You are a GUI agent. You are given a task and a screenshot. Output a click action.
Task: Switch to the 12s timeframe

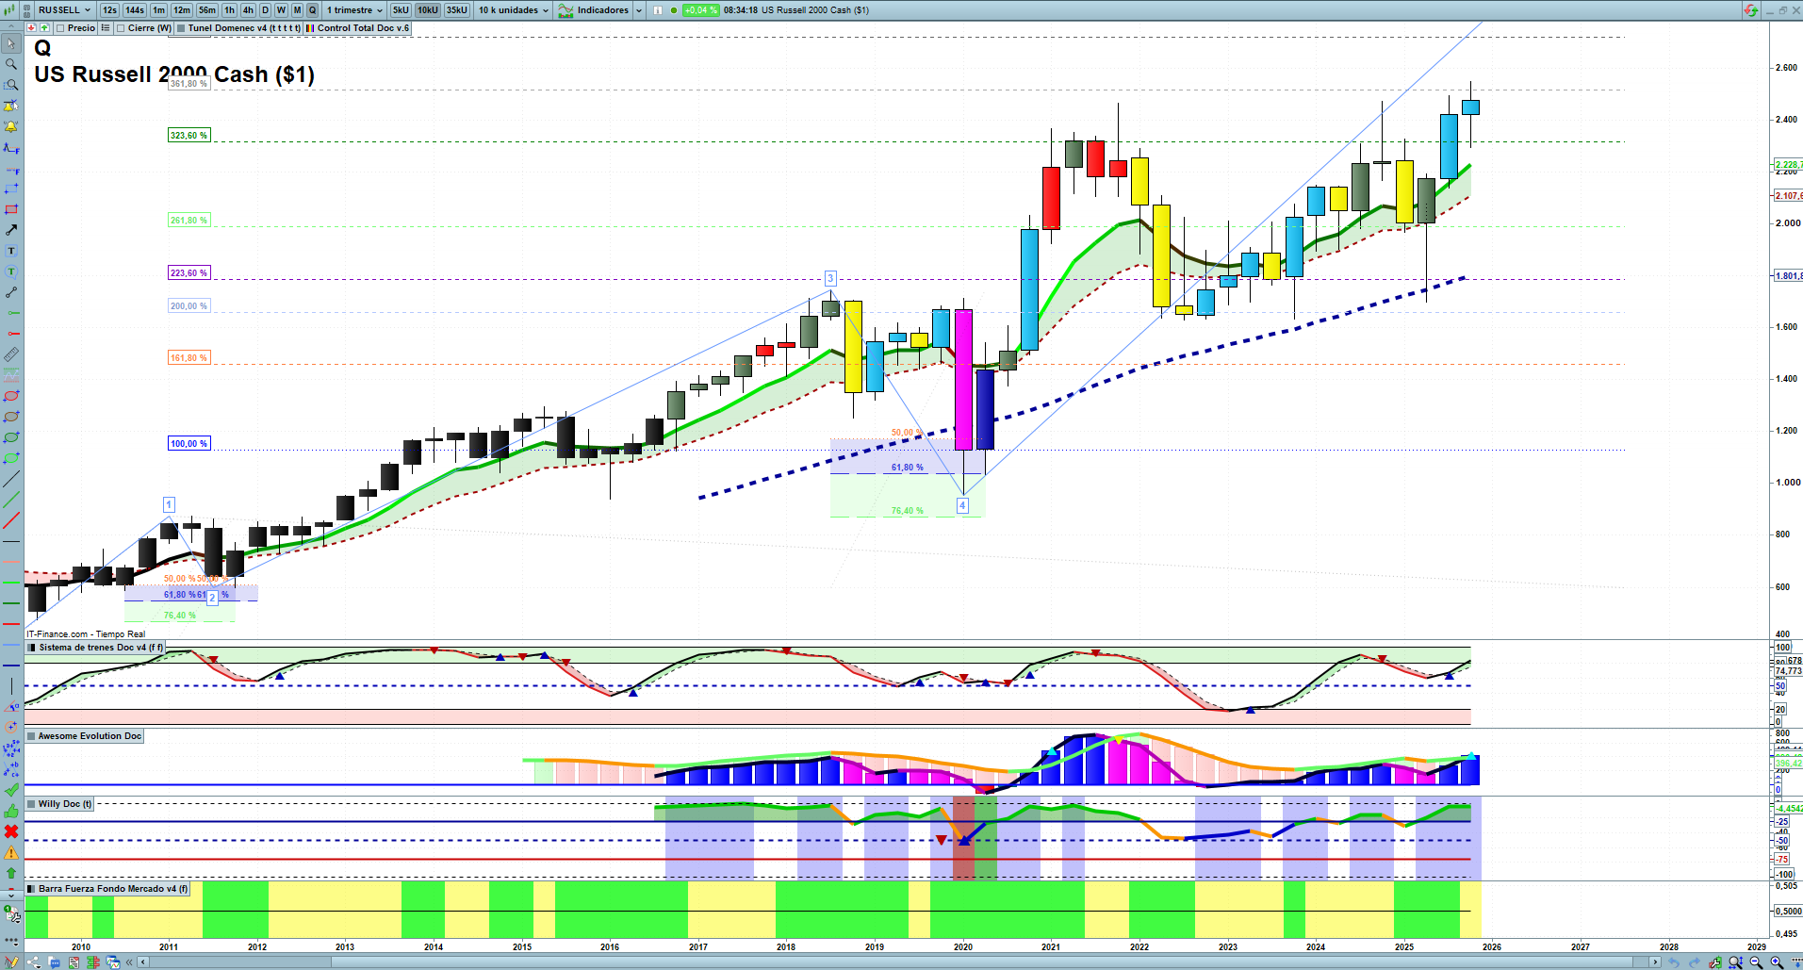click(109, 10)
